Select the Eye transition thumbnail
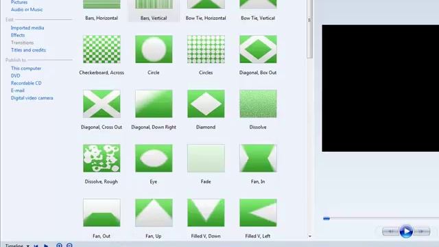The width and height of the screenshot is (439, 247). 154,158
